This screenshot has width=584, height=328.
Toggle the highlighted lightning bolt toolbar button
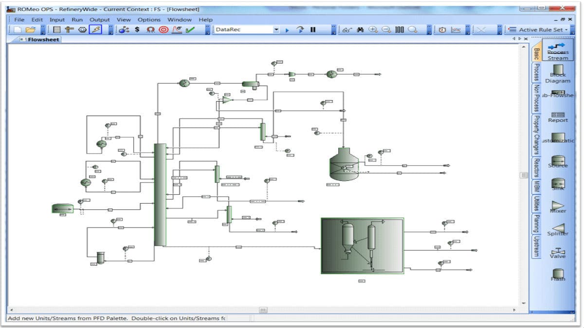click(96, 29)
